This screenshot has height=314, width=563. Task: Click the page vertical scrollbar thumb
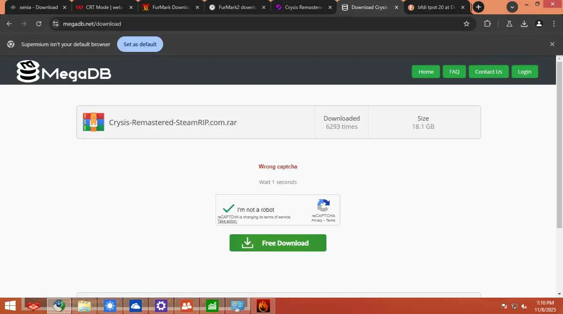click(x=560, y=145)
